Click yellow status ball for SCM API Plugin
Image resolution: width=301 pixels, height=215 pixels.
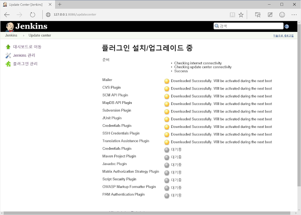click(166, 96)
